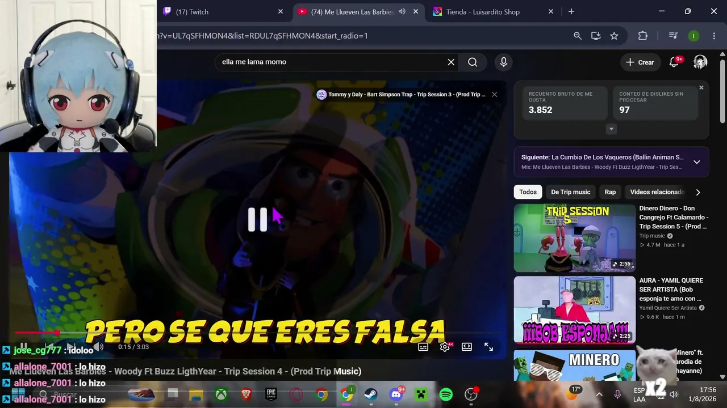Expand the like/dislike stats panel arrow
This screenshot has width=727, height=408.
pyautogui.click(x=611, y=129)
